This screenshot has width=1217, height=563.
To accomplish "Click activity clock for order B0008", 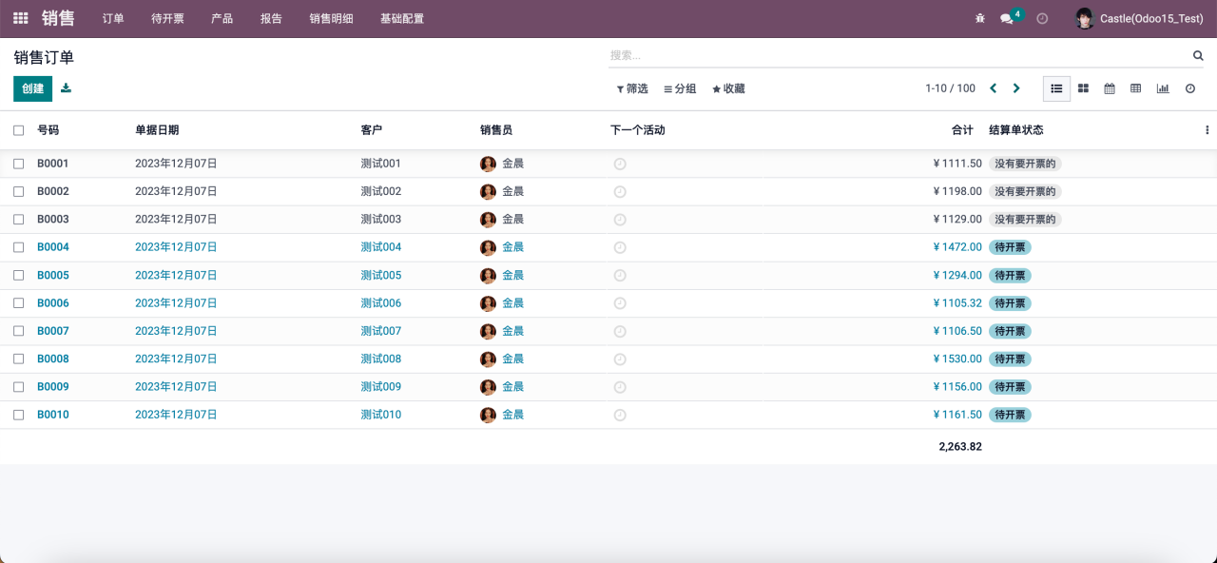I will click(620, 359).
